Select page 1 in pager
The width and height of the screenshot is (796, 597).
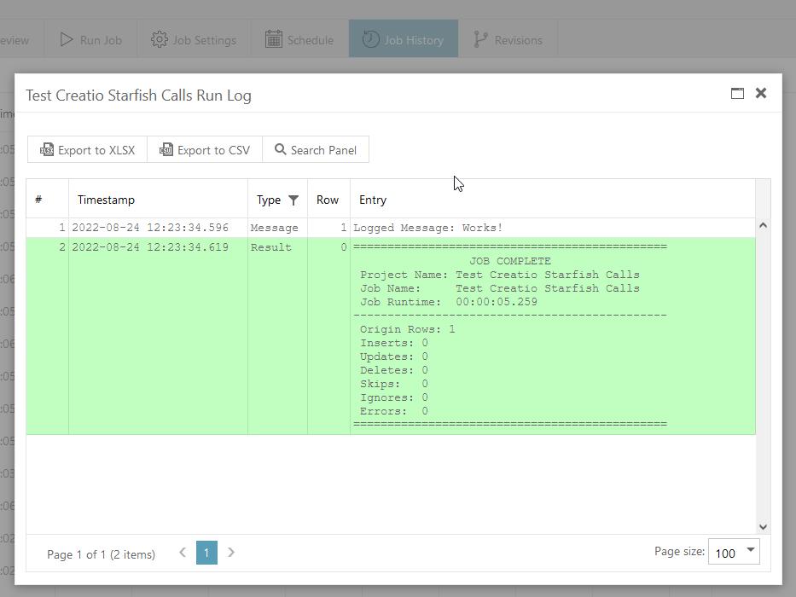pyautogui.click(x=206, y=553)
